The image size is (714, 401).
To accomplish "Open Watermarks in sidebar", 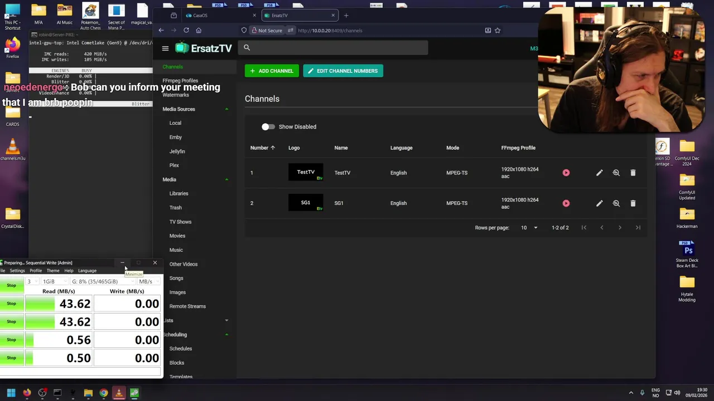I will point(176,95).
